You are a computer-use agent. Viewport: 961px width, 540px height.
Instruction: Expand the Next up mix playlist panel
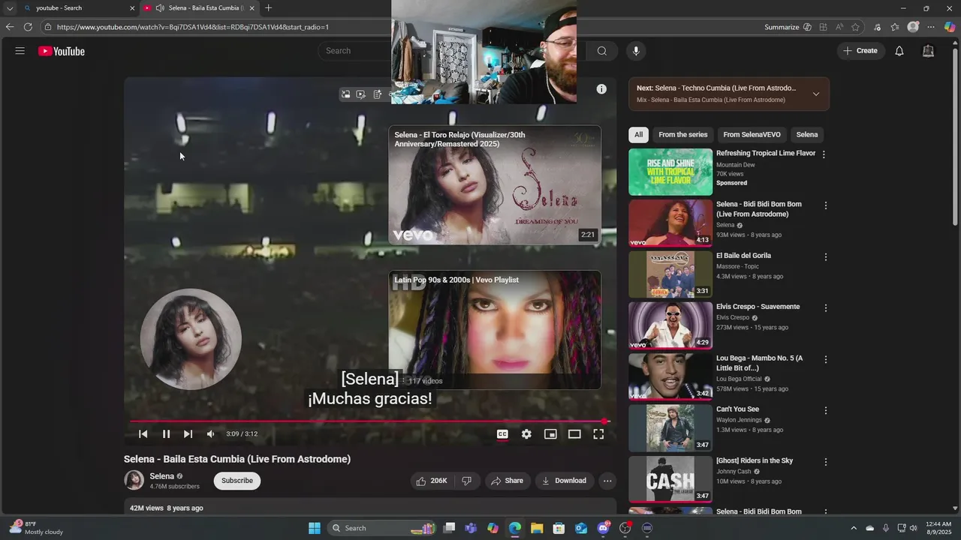coord(816,94)
